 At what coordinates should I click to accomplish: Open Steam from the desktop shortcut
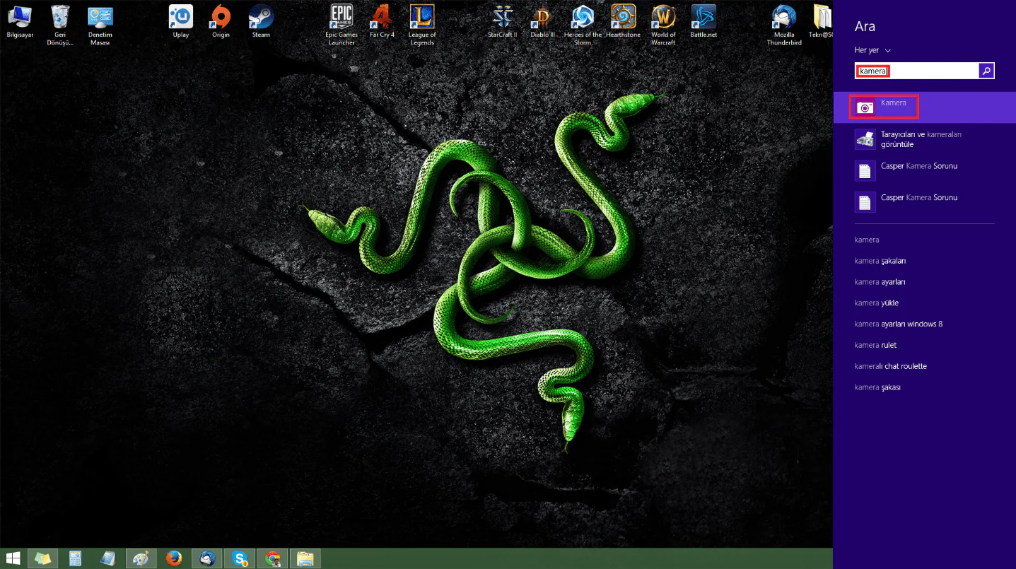[261, 21]
